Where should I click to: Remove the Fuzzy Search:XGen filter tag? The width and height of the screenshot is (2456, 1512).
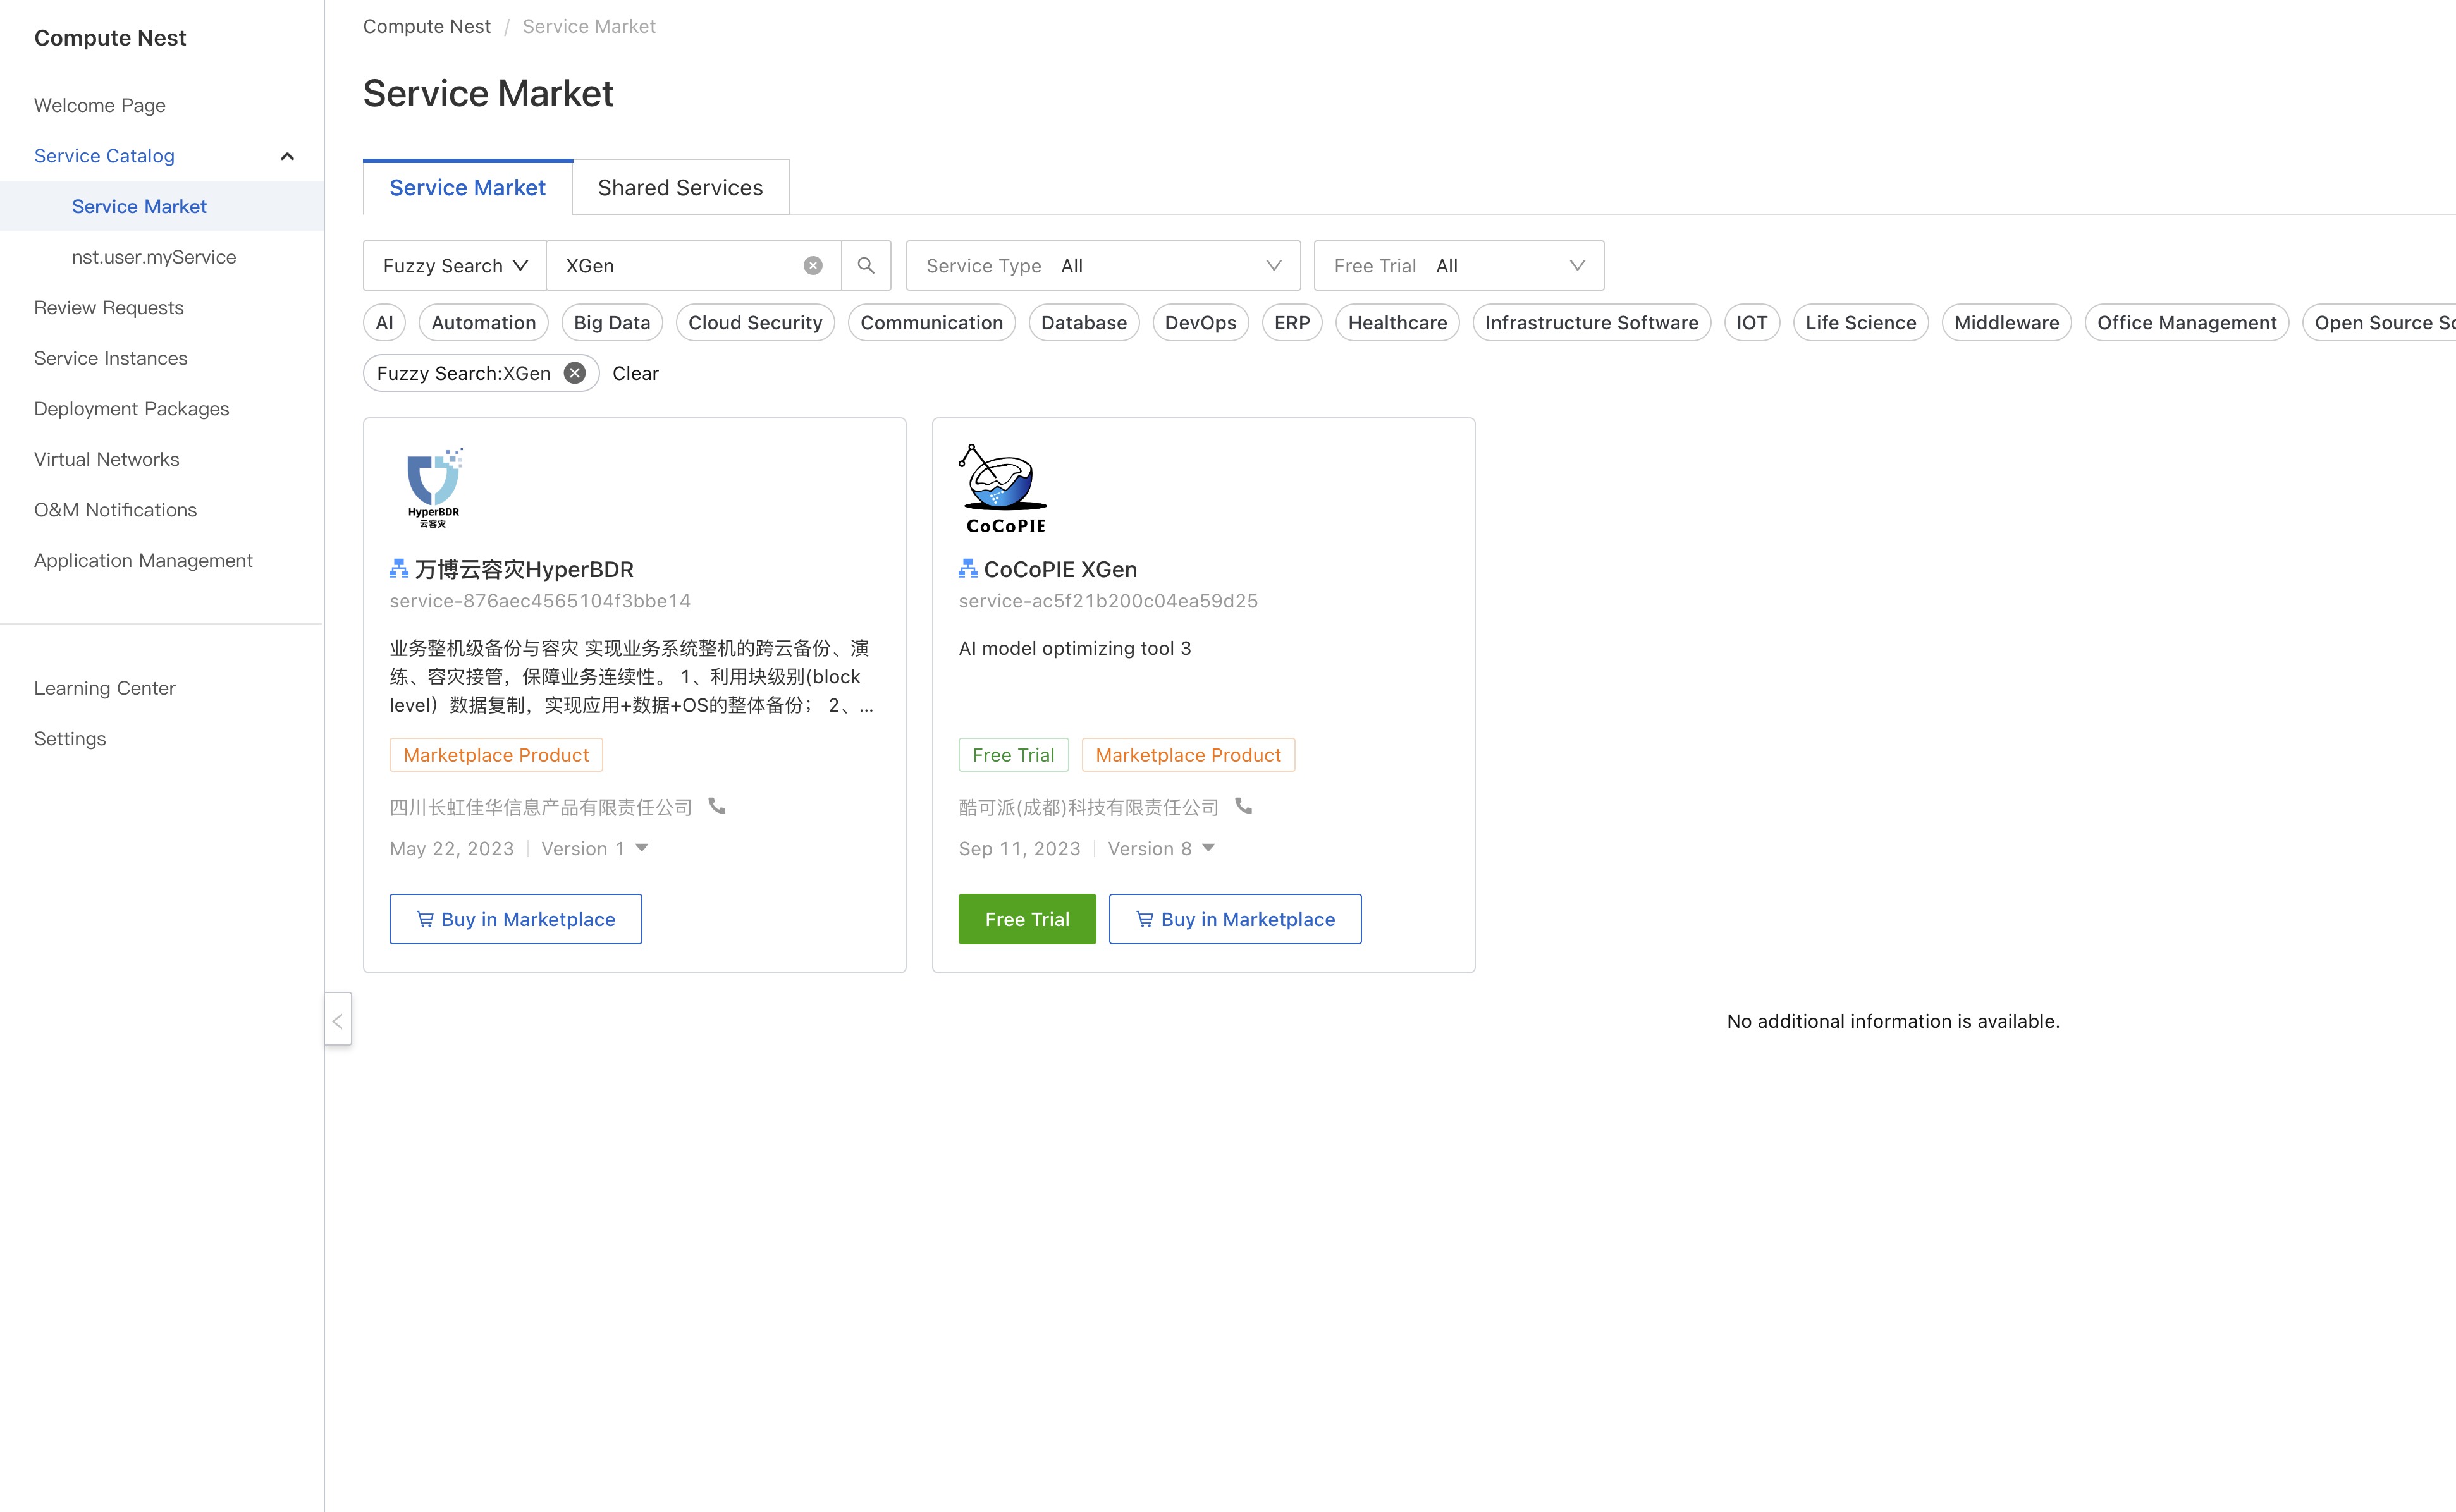pyautogui.click(x=574, y=373)
